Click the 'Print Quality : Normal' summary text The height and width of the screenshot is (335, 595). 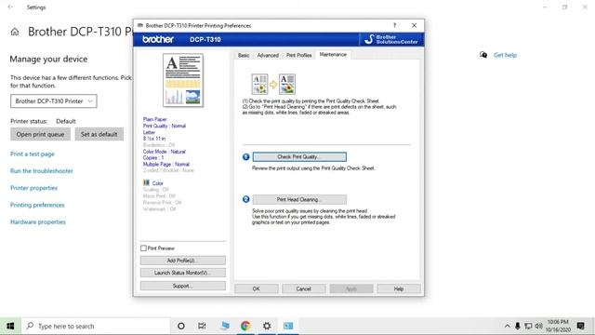pyautogui.click(x=165, y=126)
